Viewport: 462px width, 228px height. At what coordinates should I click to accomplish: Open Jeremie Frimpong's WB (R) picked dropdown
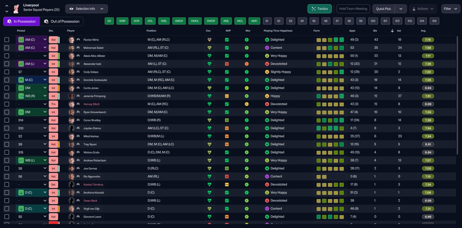[32, 96]
